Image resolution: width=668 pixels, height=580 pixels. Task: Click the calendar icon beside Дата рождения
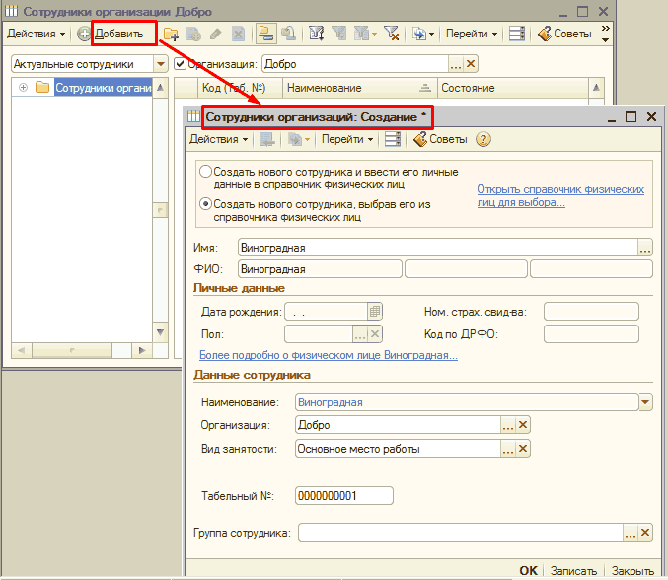coord(375,311)
